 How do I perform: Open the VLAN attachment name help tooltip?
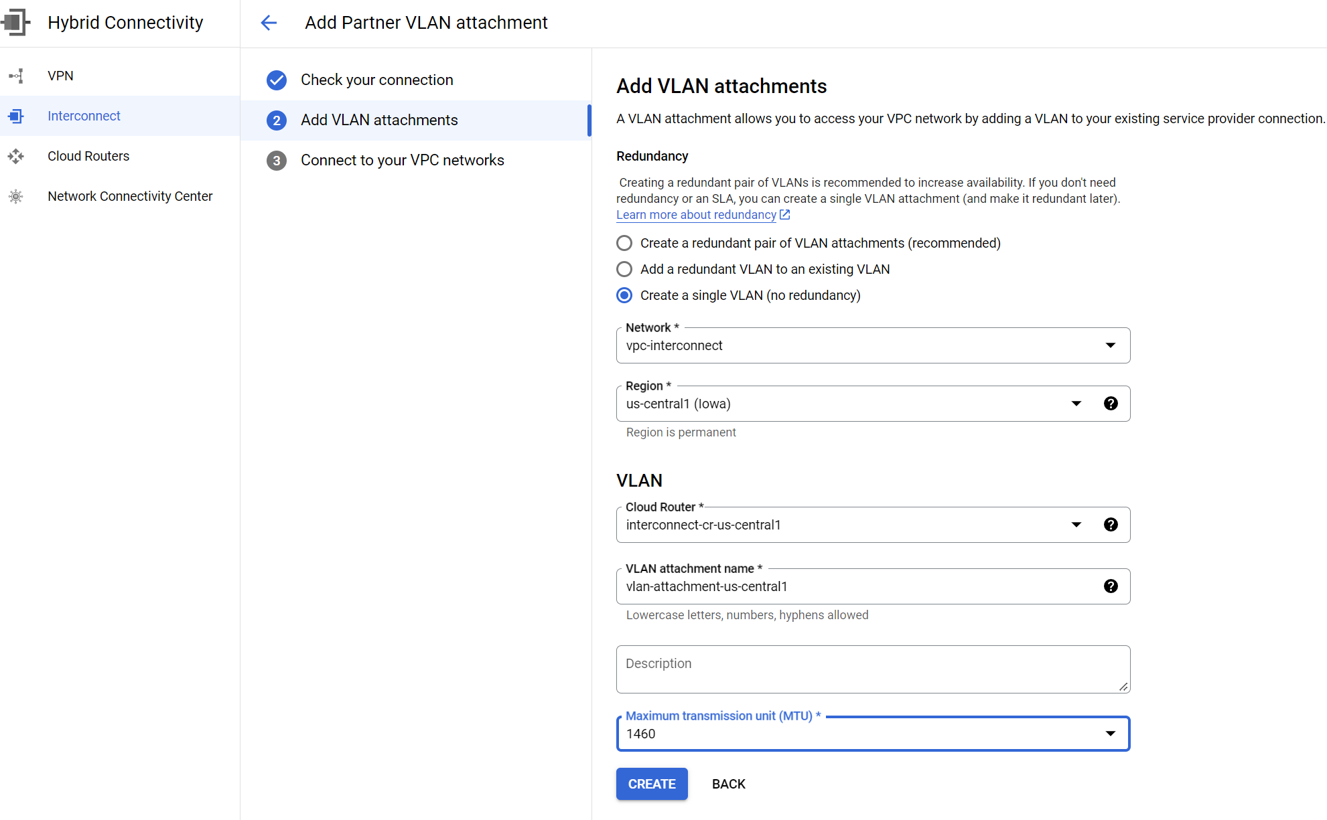point(1111,586)
